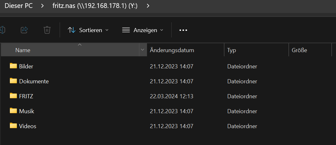Expand the Name column filter arrow
This screenshot has height=145, width=336.
tap(142, 50)
